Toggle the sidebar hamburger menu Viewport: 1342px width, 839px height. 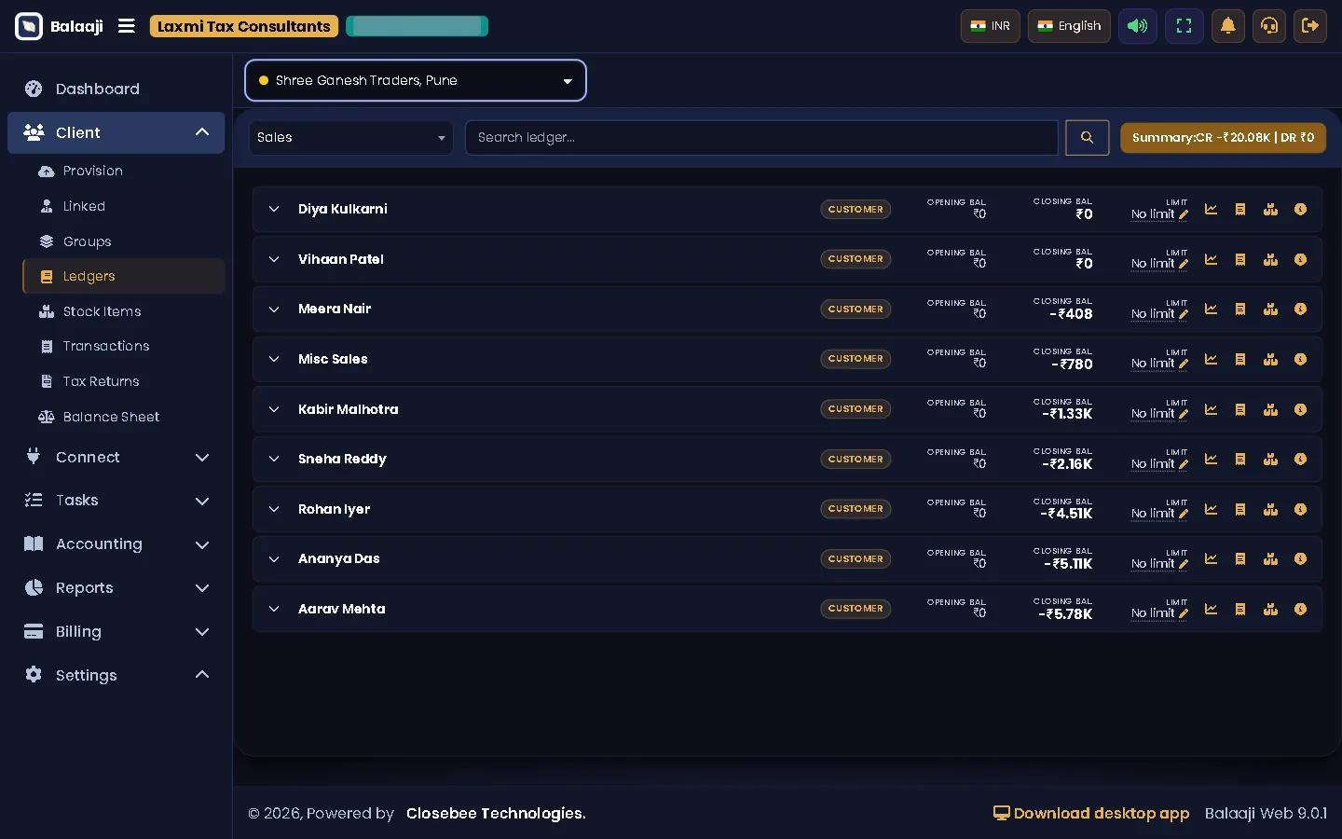tap(127, 26)
